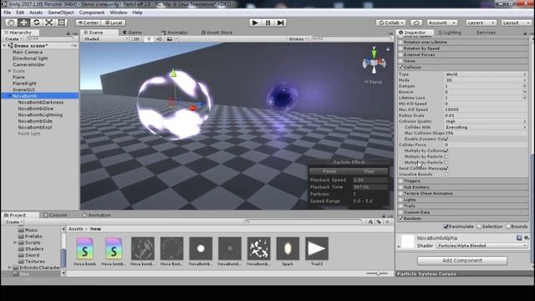Enable the Selection checkbox

pos(479,227)
